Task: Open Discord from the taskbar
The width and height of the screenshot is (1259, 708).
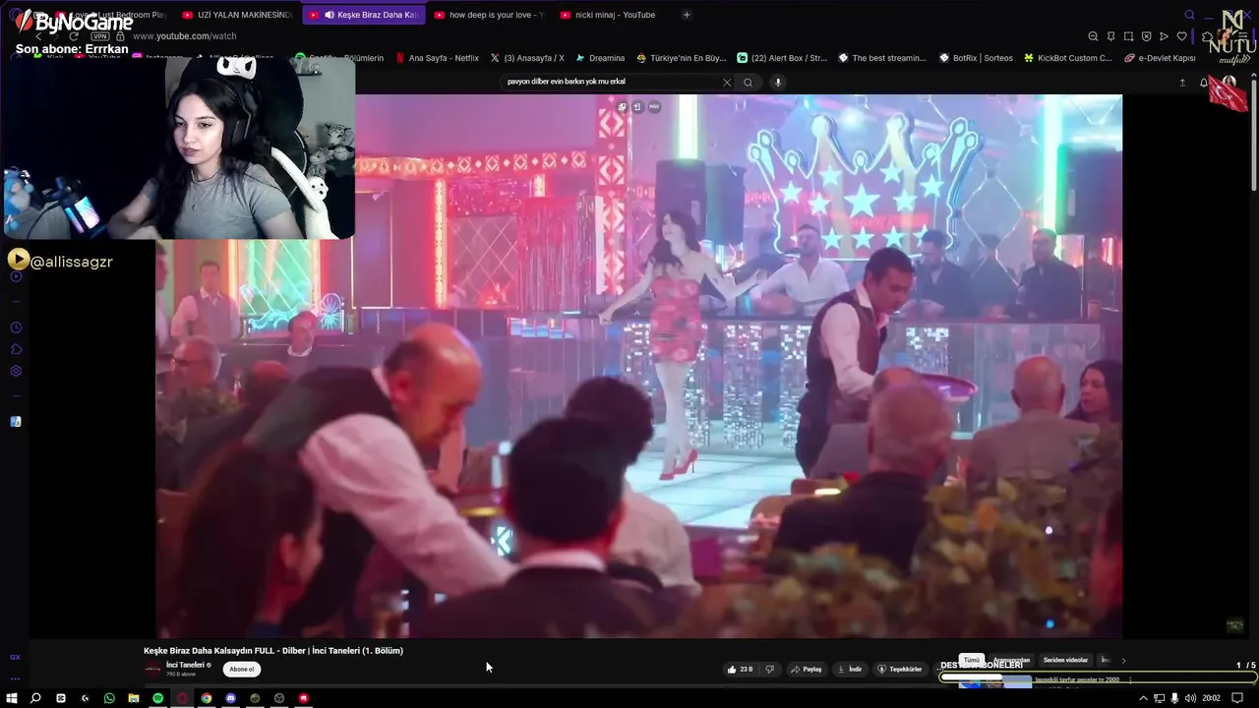Action: [230, 698]
